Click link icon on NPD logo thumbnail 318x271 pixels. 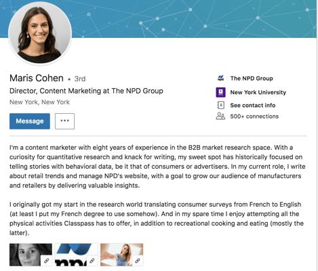click(x=92, y=261)
